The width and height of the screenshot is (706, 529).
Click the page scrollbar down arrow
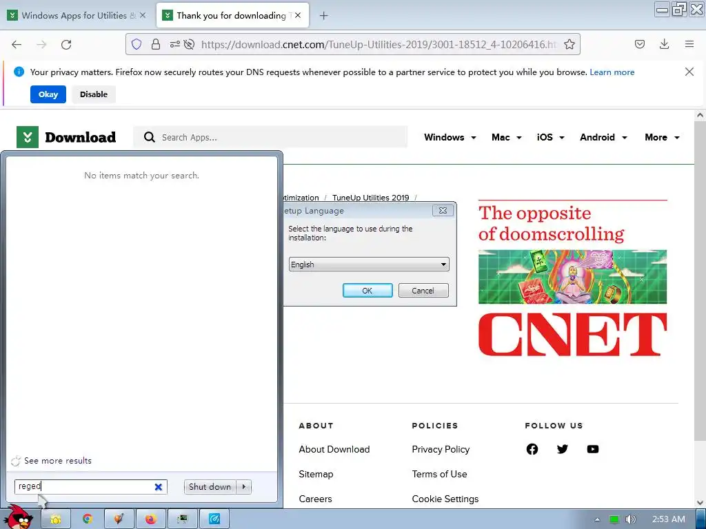tap(700, 502)
